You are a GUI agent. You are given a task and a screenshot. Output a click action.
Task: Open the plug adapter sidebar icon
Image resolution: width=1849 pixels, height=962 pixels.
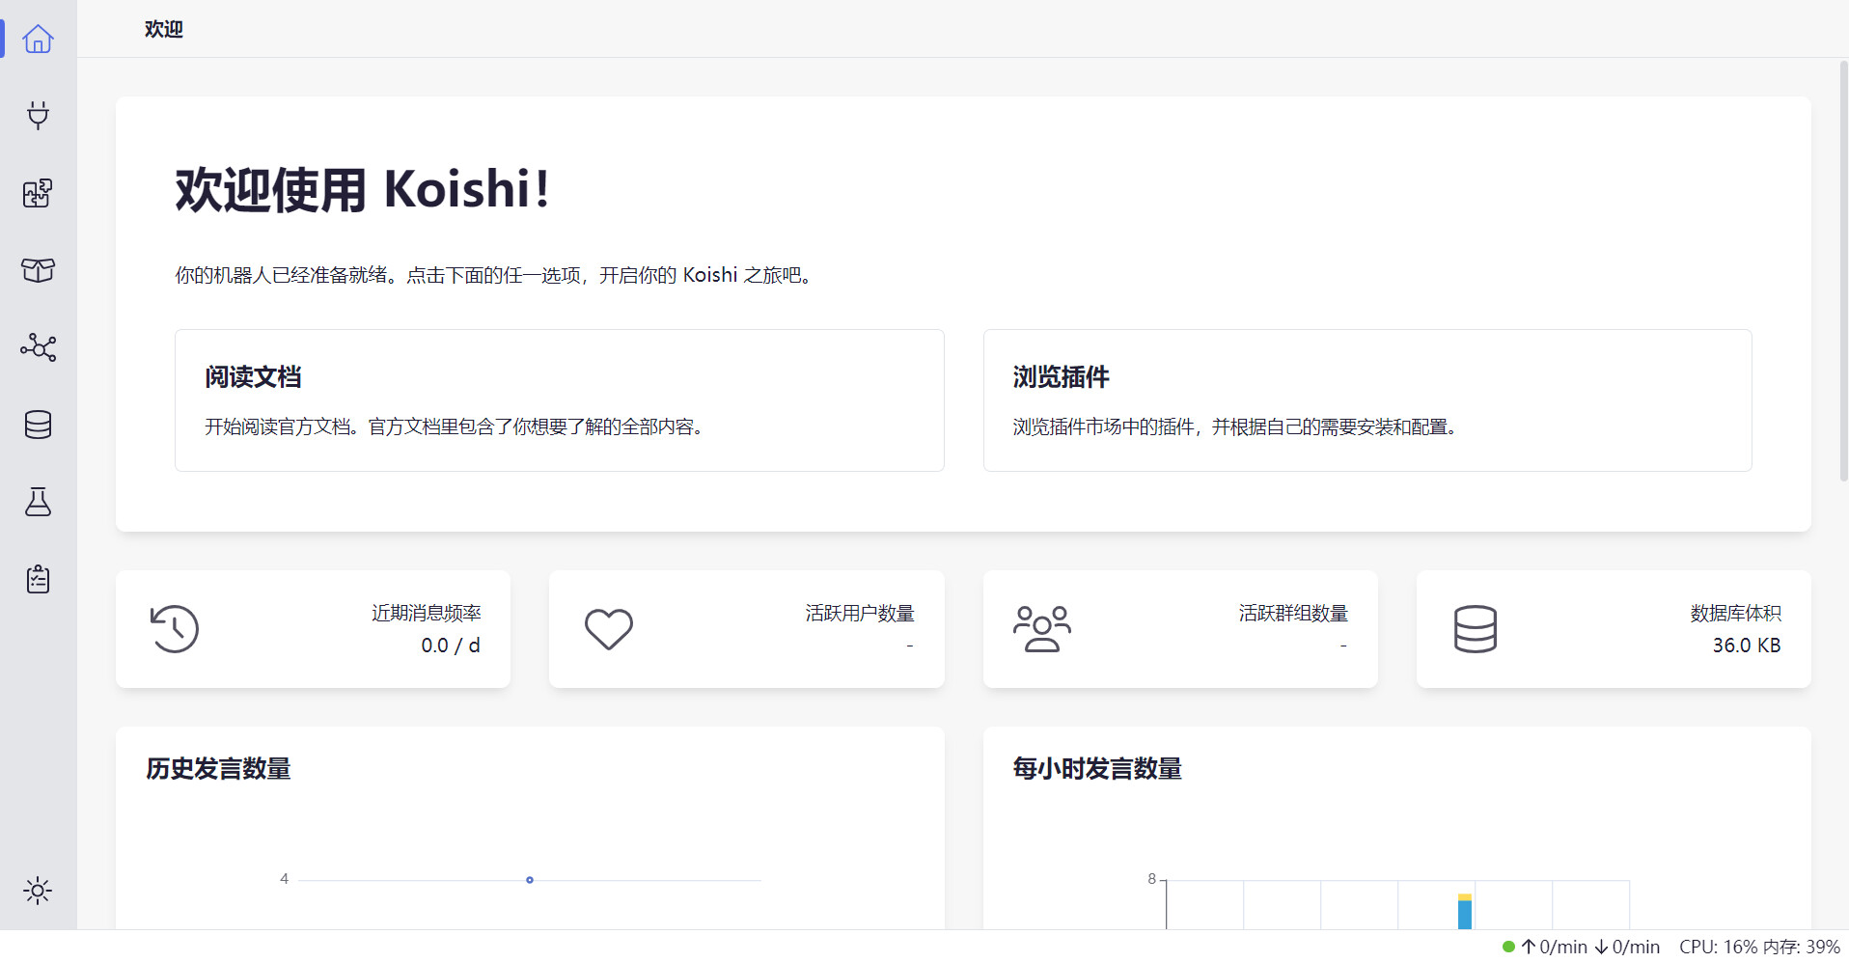point(38,116)
